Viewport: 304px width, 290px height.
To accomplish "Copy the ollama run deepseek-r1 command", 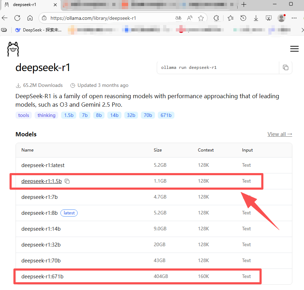I will coord(286,67).
